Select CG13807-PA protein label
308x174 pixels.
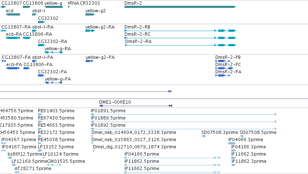click(x=16, y=57)
